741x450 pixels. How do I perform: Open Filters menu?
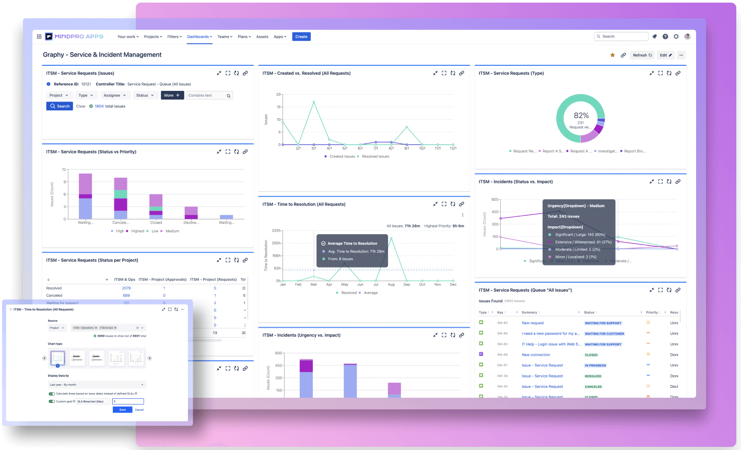point(174,37)
